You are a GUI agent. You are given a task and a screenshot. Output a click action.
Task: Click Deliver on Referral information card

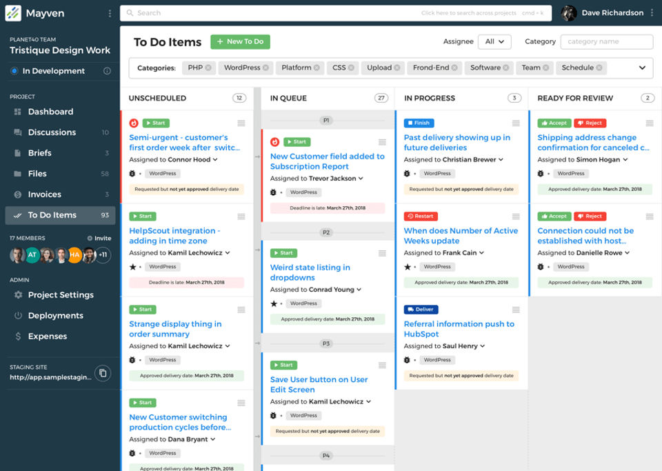(x=421, y=310)
